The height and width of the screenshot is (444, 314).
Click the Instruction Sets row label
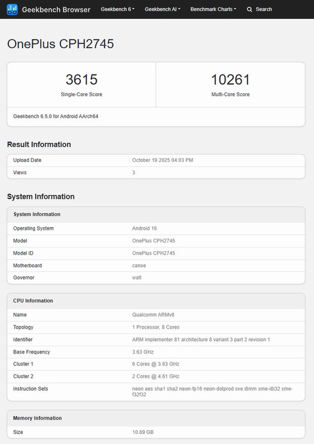(x=31, y=389)
